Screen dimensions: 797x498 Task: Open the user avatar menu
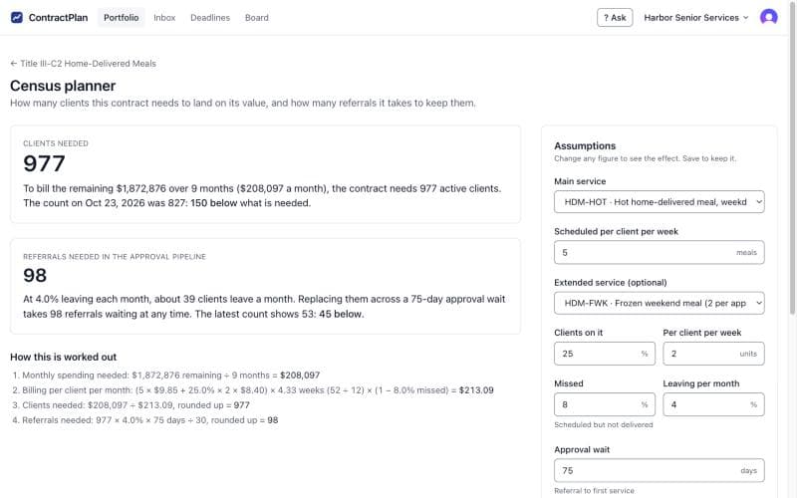768,17
